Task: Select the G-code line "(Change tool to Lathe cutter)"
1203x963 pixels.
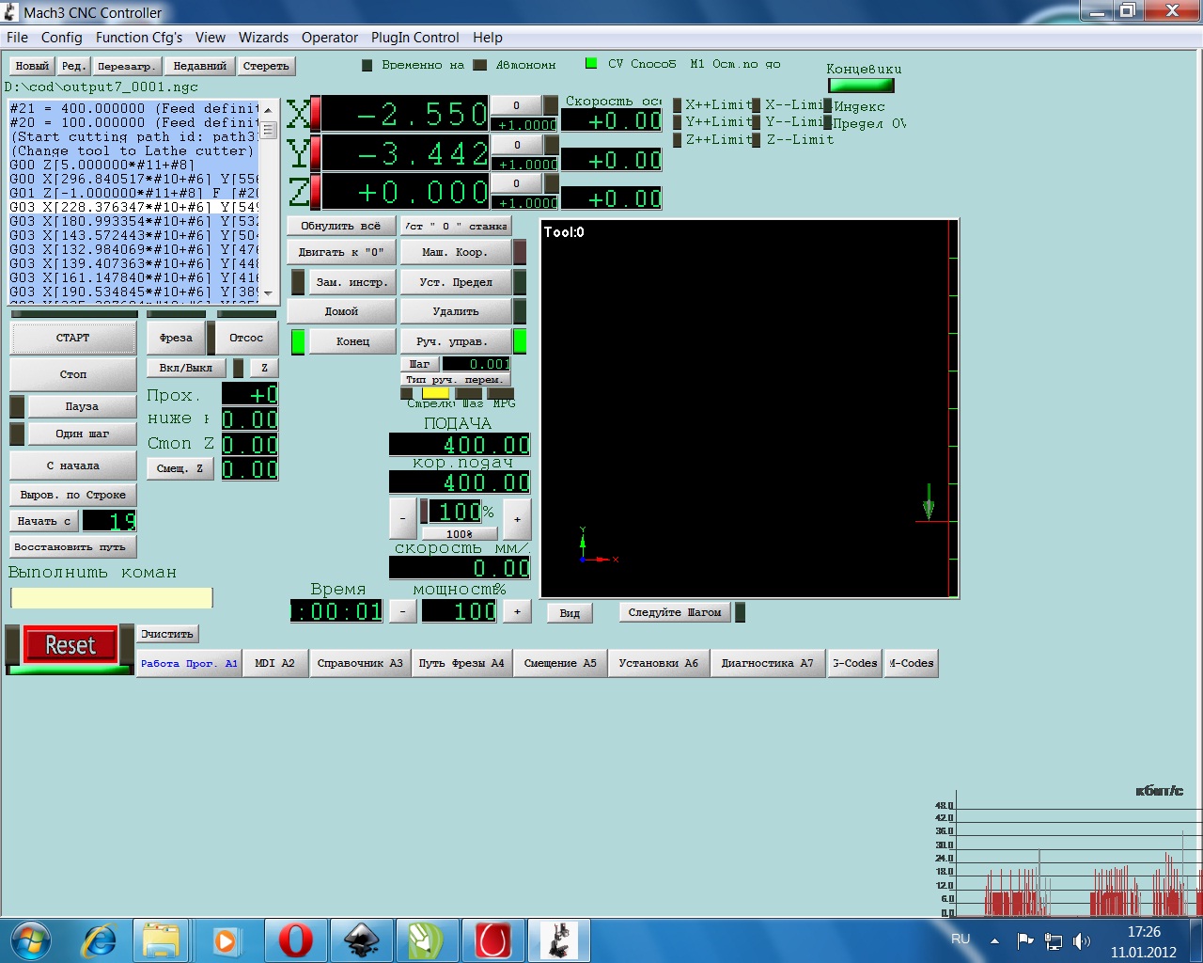Action: [x=133, y=150]
